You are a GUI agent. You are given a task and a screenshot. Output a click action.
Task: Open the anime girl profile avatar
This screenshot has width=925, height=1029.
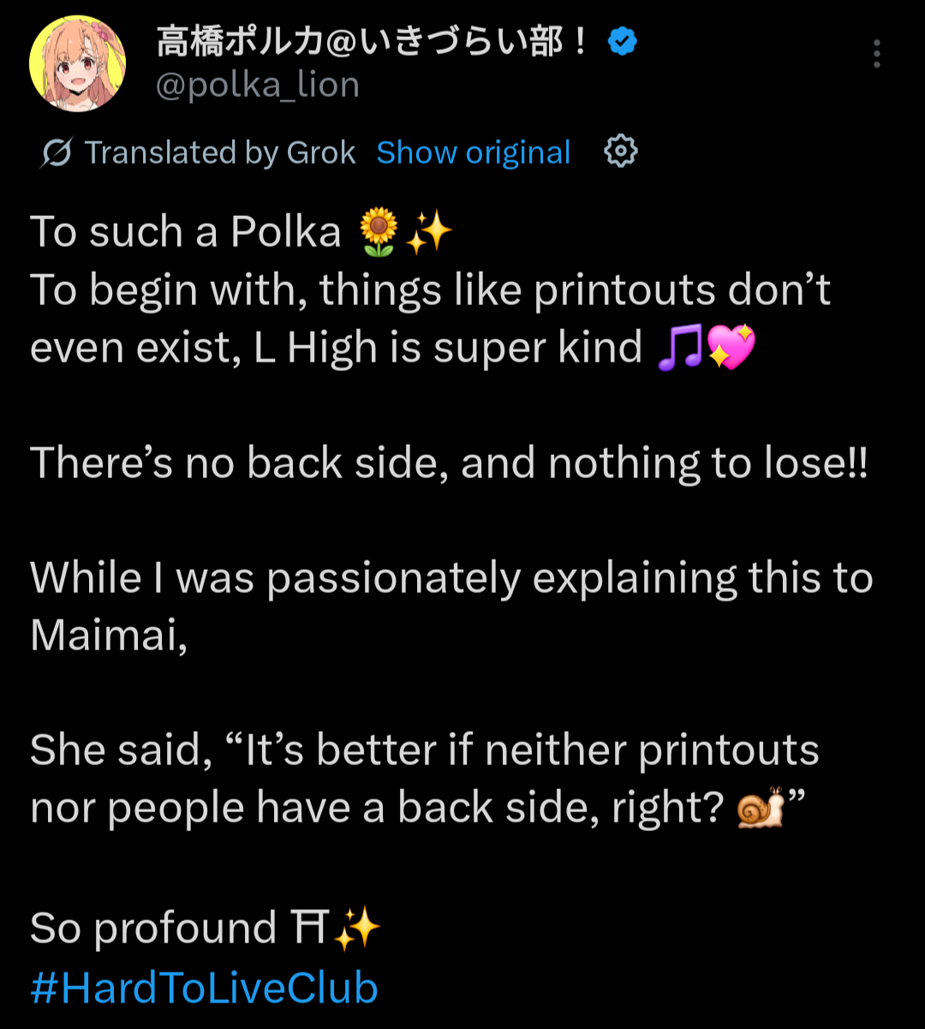coord(78,63)
